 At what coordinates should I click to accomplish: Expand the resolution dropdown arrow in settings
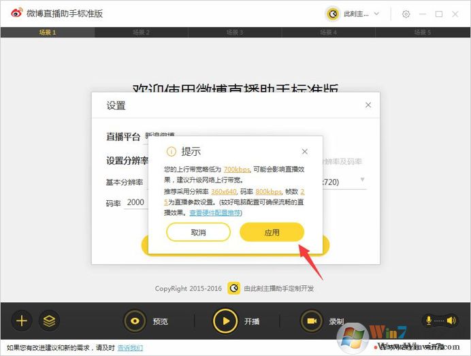tap(363, 180)
